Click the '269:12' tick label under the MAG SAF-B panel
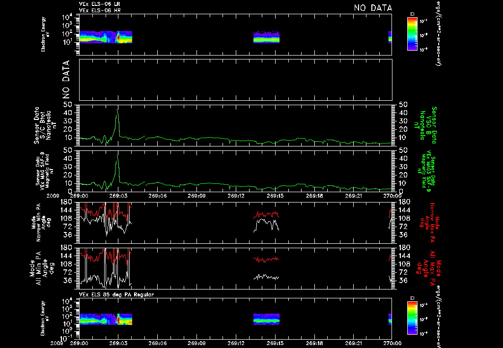Image resolution: width=503 pixels, height=348 pixels. [236, 196]
